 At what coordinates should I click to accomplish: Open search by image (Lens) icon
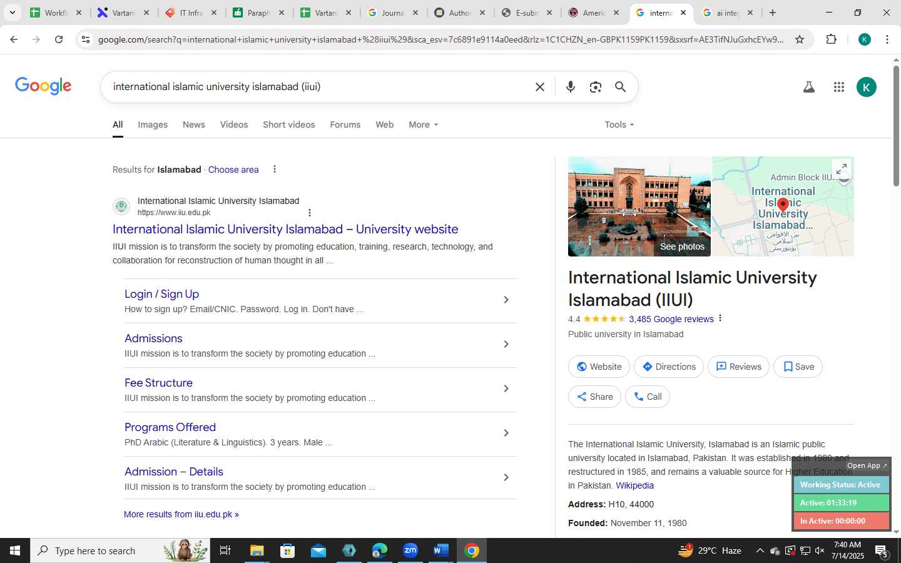(x=595, y=87)
